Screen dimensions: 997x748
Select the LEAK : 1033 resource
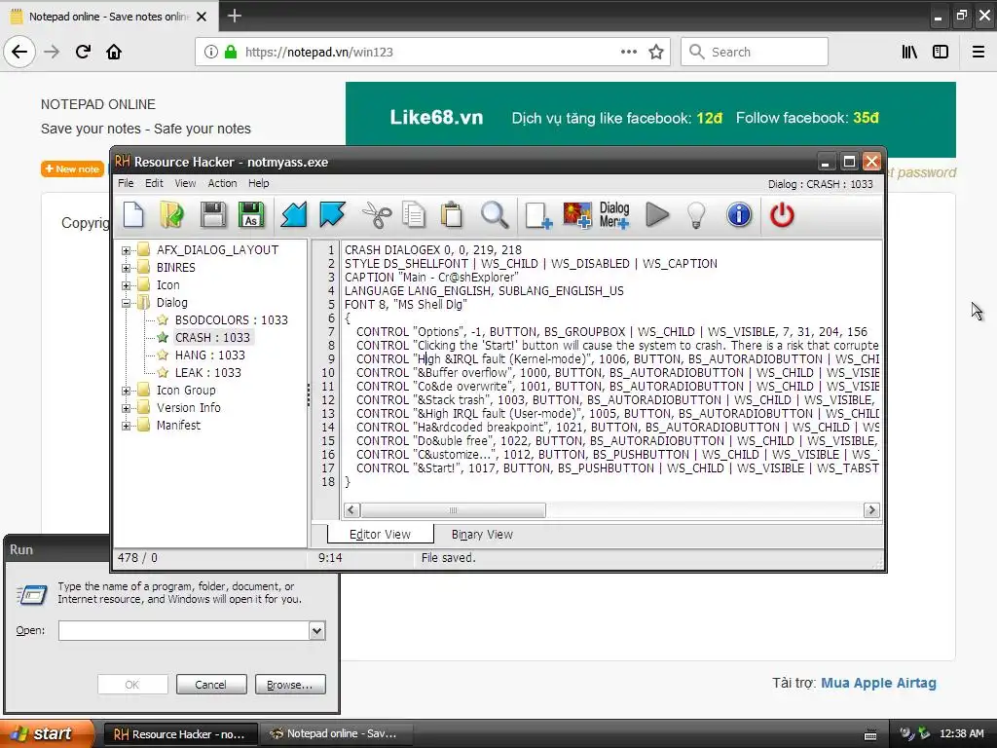click(x=208, y=373)
